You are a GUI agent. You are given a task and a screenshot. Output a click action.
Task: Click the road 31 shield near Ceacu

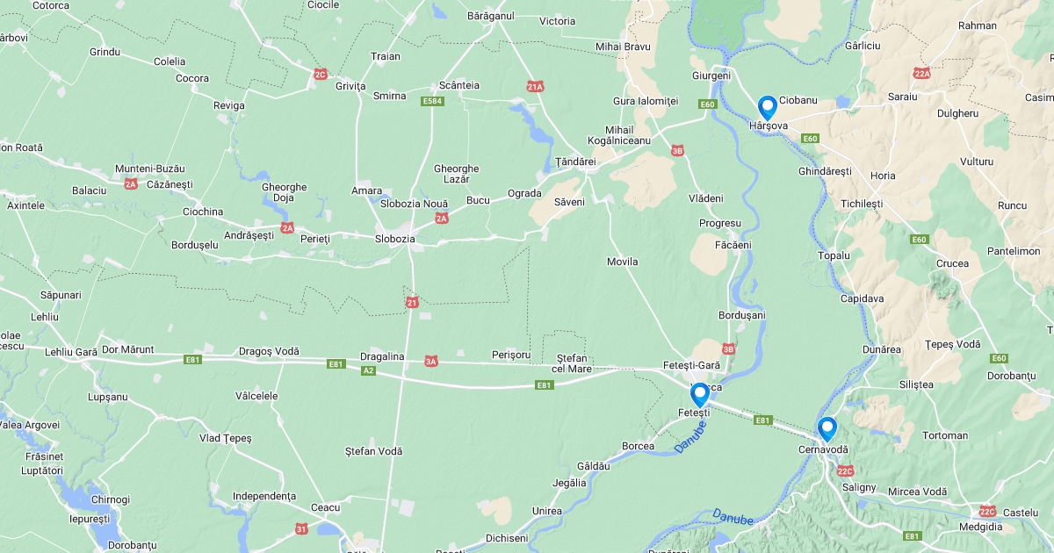[301, 528]
